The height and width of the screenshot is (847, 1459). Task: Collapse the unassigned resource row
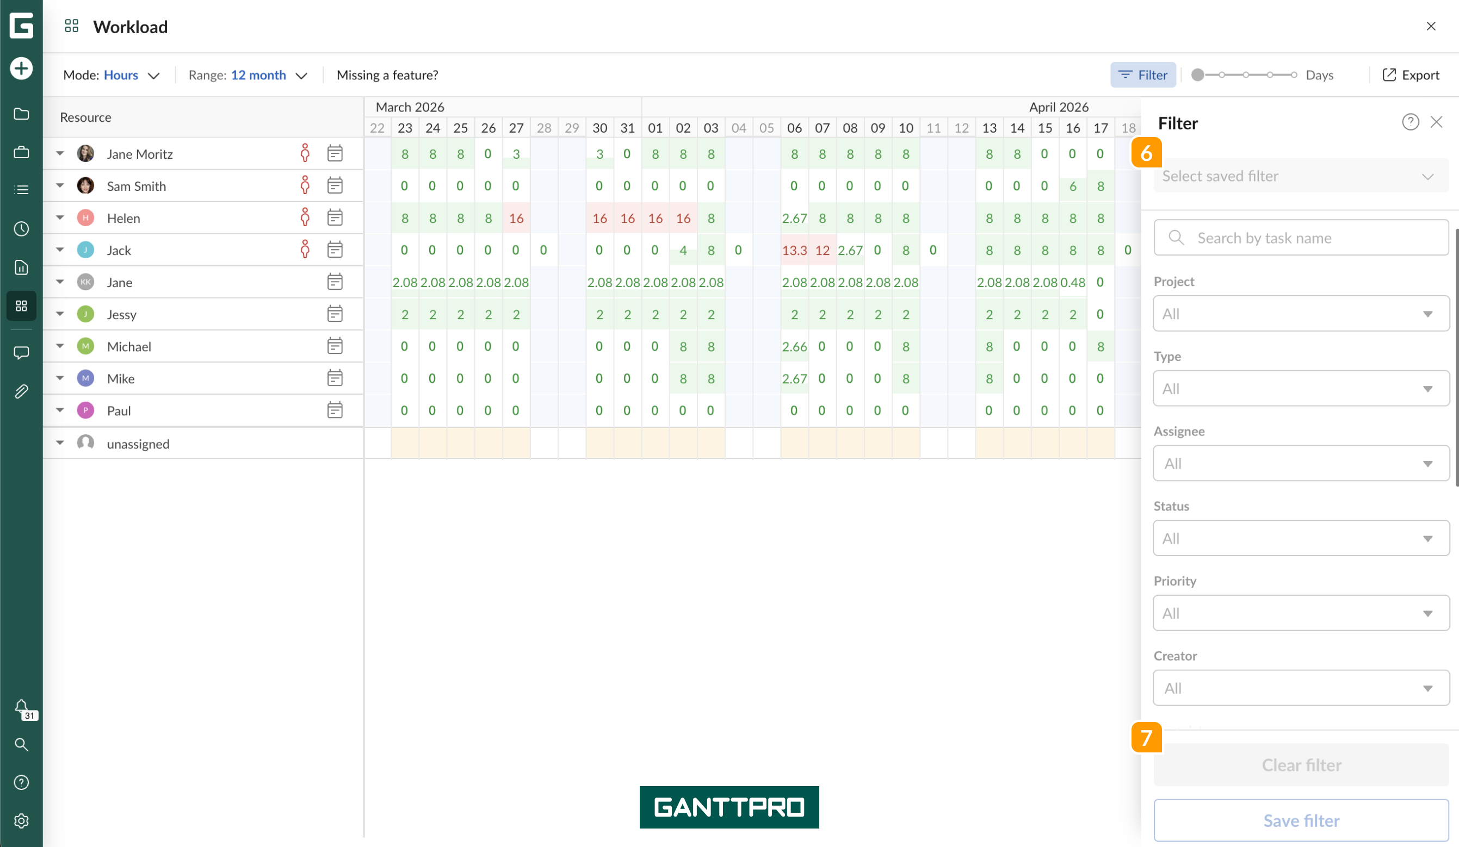60,443
